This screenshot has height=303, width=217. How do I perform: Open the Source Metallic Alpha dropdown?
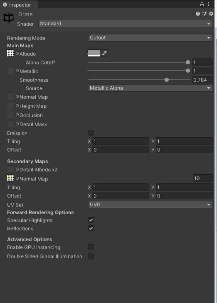click(x=150, y=88)
